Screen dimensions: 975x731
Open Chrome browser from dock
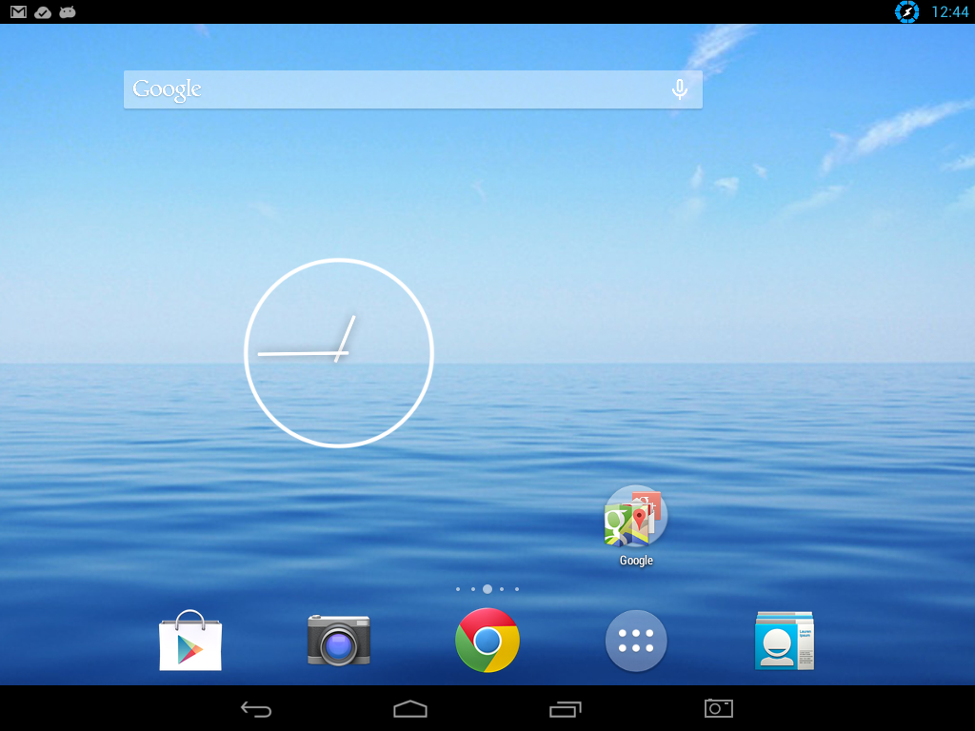pyautogui.click(x=487, y=641)
